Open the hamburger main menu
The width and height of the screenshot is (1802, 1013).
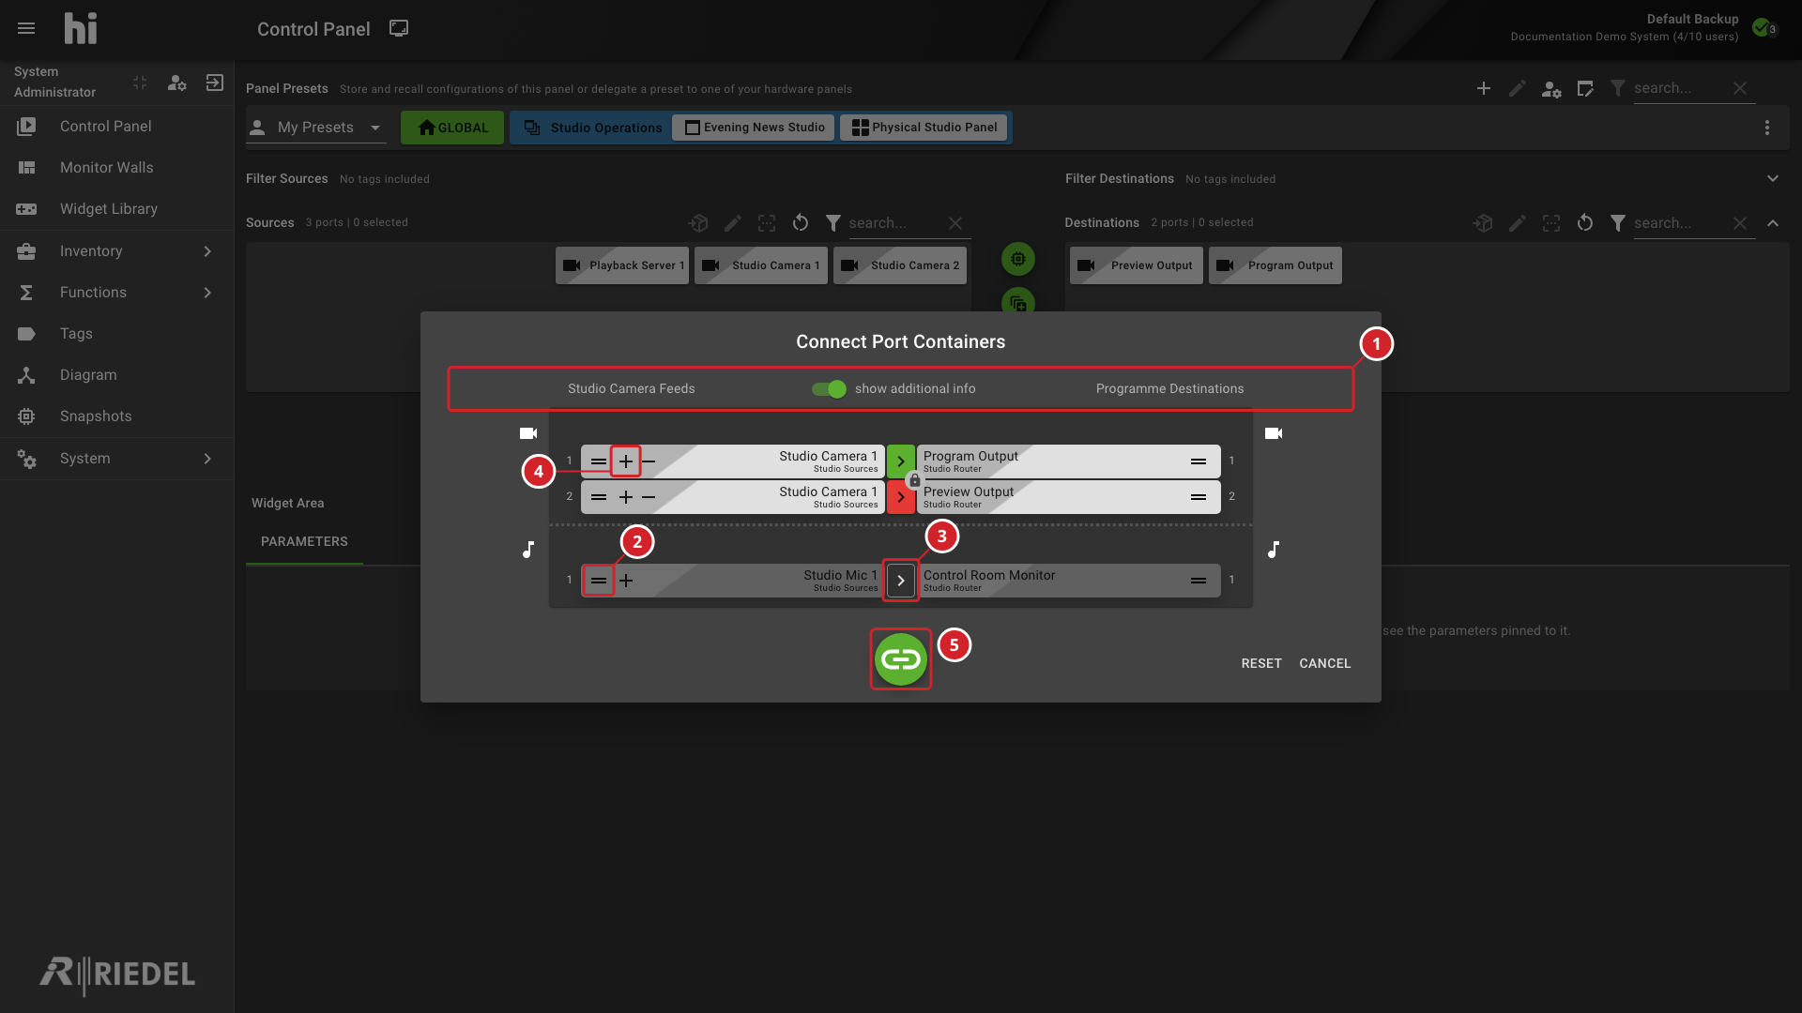(x=26, y=28)
